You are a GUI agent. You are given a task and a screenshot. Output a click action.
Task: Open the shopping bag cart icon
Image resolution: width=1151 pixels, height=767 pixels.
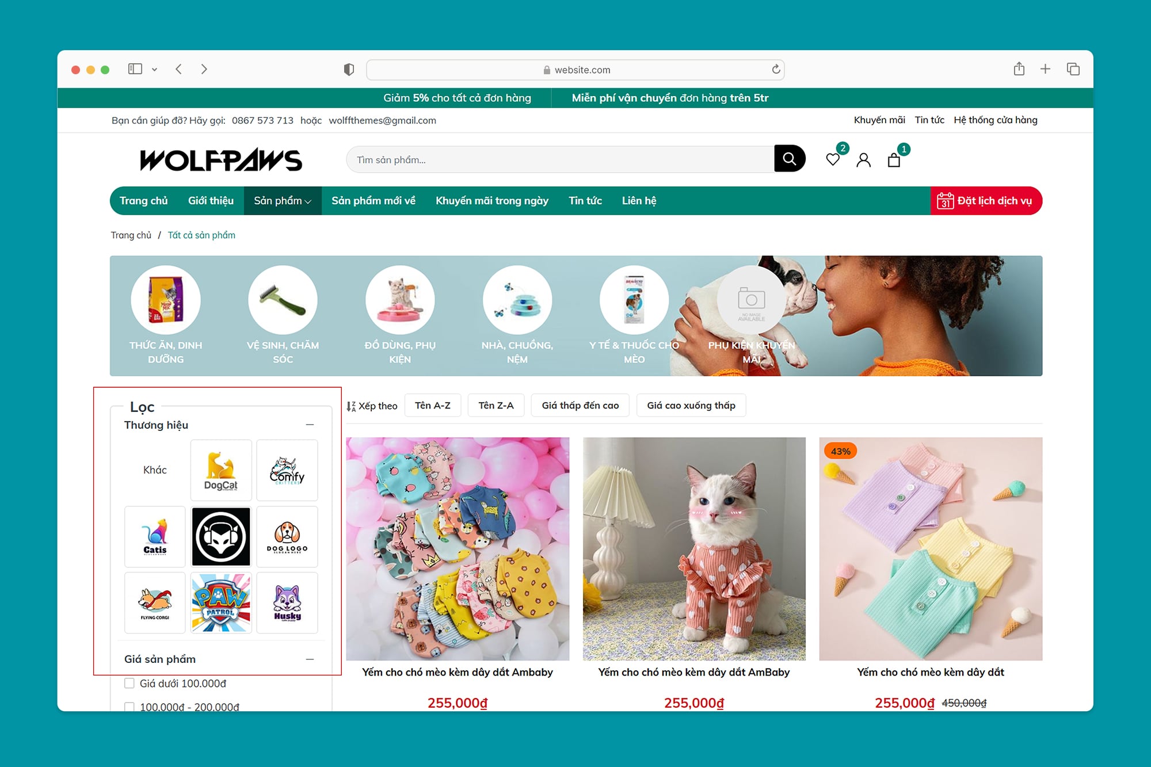[894, 159]
